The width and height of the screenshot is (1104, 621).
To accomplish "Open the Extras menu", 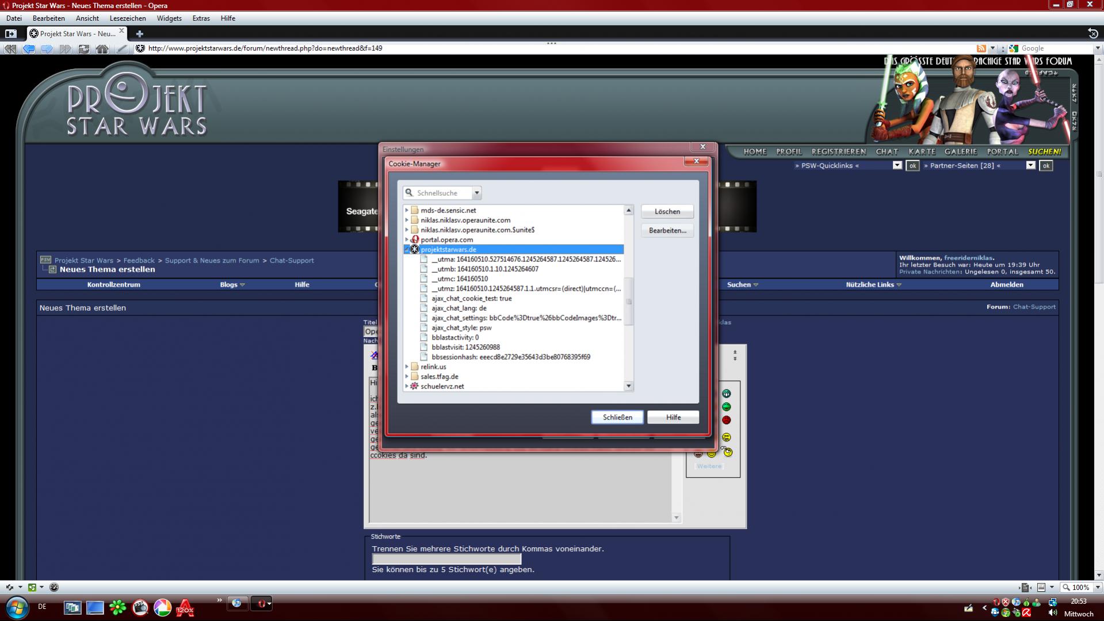I will pos(201,18).
